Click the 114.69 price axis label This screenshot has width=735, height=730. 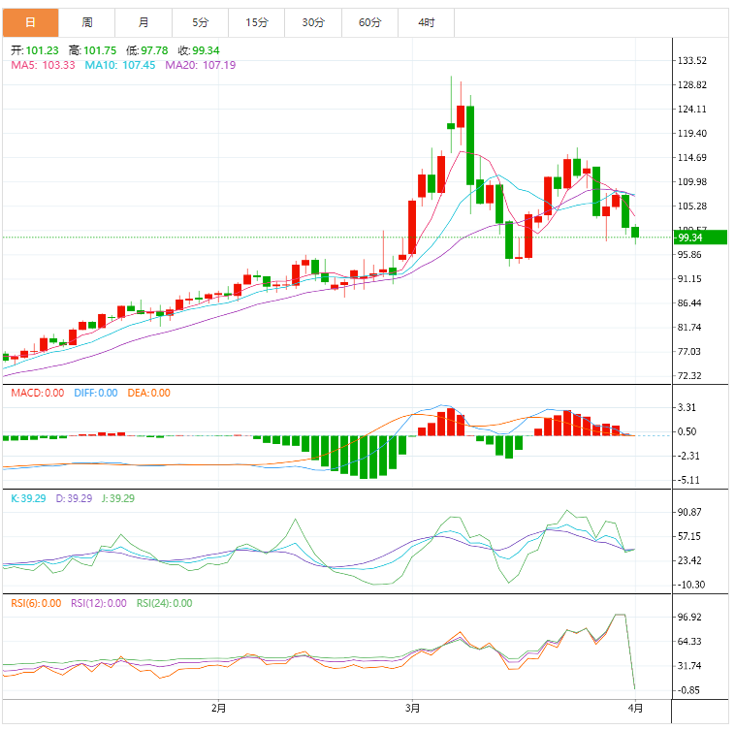tap(692, 158)
